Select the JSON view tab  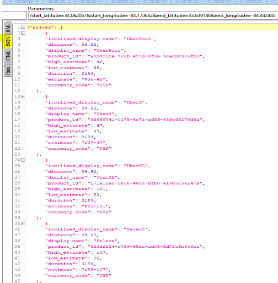[x=8, y=42]
